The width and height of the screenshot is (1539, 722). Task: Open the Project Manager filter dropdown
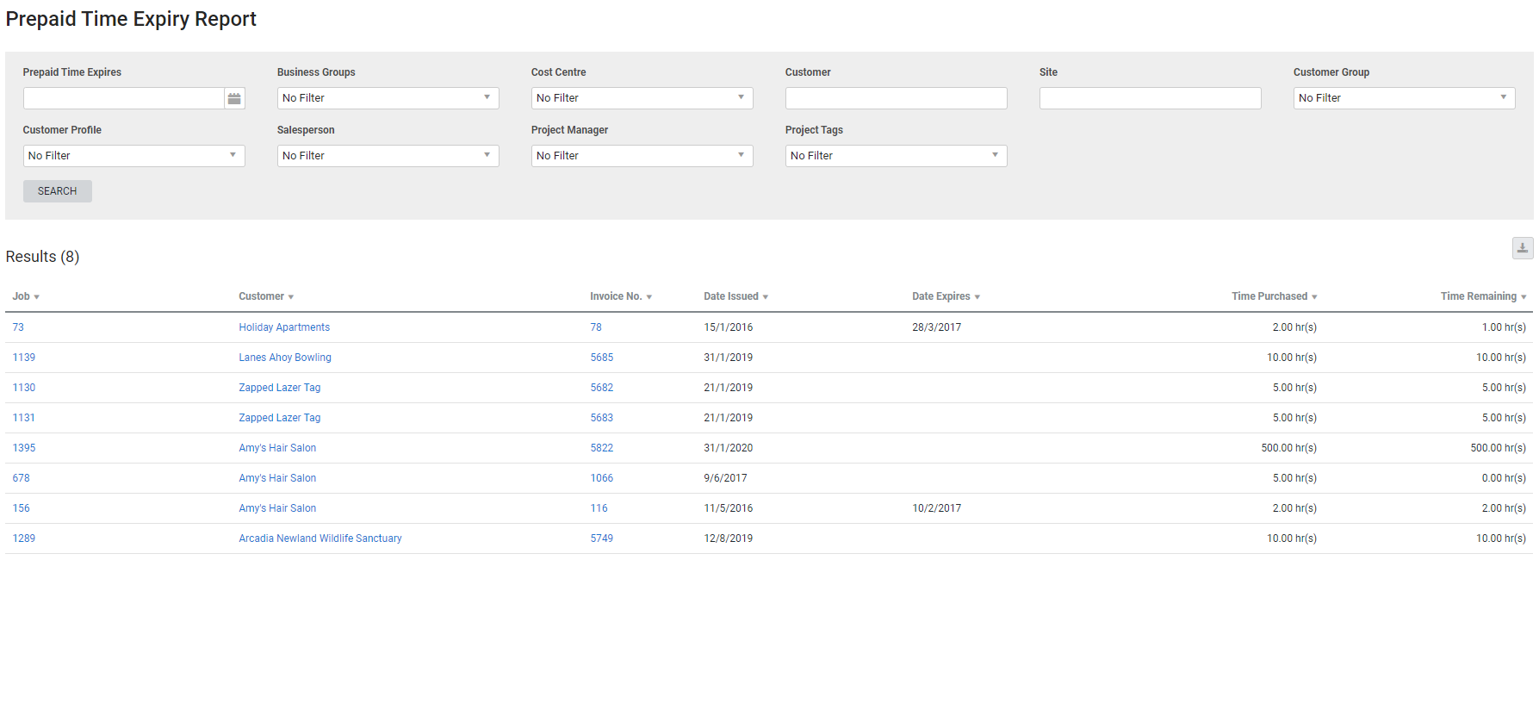642,156
